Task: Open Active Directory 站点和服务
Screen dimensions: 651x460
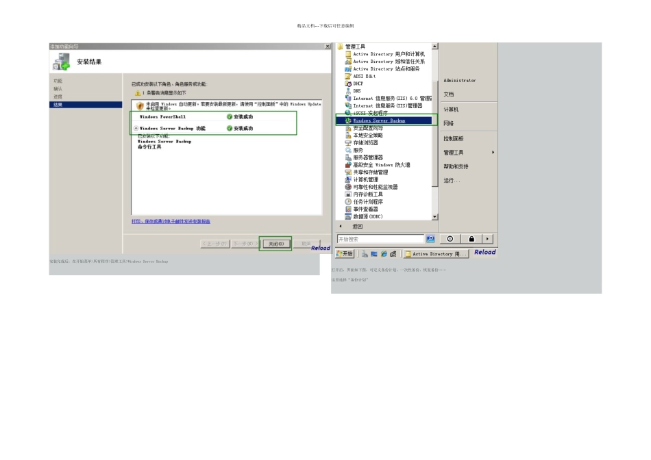Action: (x=382, y=69)
